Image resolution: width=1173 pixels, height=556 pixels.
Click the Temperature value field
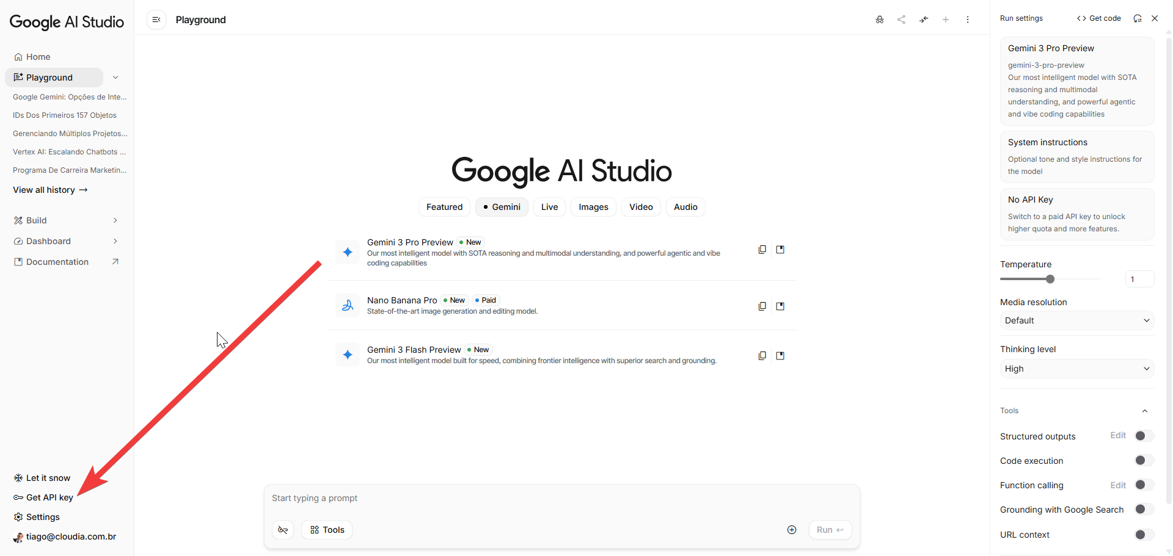click(1139, 279)
